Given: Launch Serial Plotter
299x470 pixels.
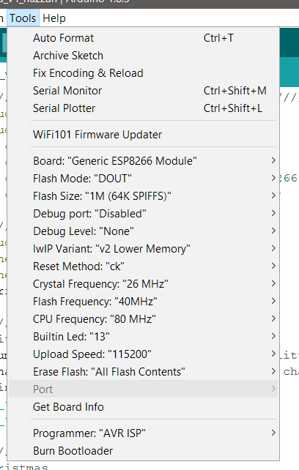Looking at the screenshot, I should 143,108.
